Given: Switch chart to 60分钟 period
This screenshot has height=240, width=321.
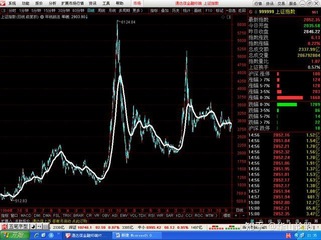Looking at the screenshot, I should [x=78, y=10].
